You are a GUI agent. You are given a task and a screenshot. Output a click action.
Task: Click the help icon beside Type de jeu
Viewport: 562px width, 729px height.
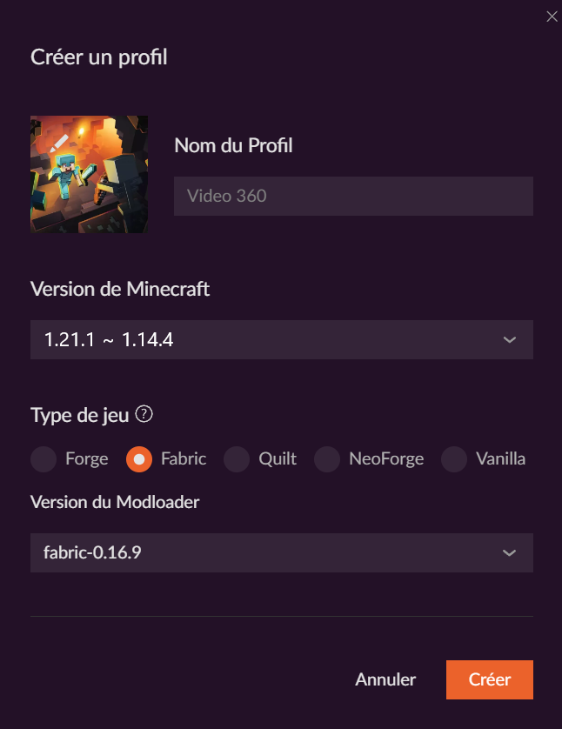point(144,414)
